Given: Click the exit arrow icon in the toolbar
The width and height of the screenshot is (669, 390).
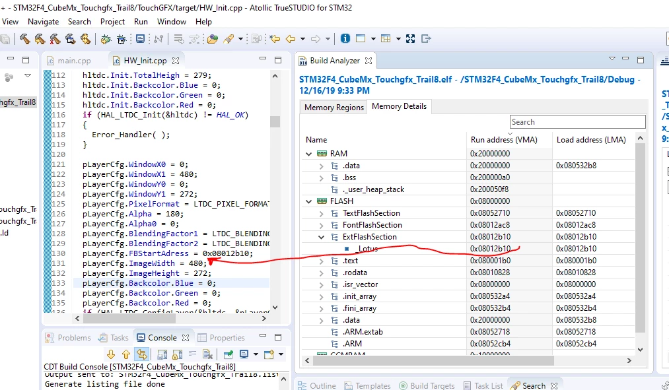Looking at the screenshot, I should pos(426,39).
